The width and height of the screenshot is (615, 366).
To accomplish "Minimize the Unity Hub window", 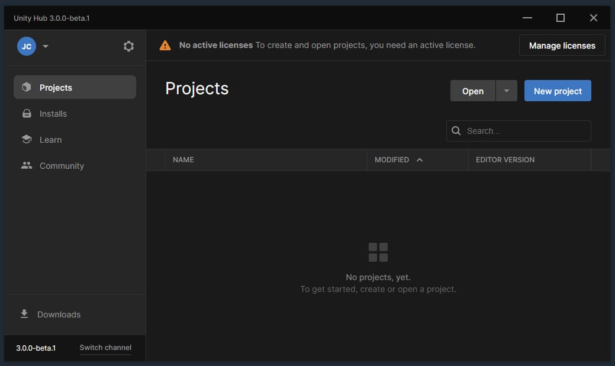I will (527, 18).
